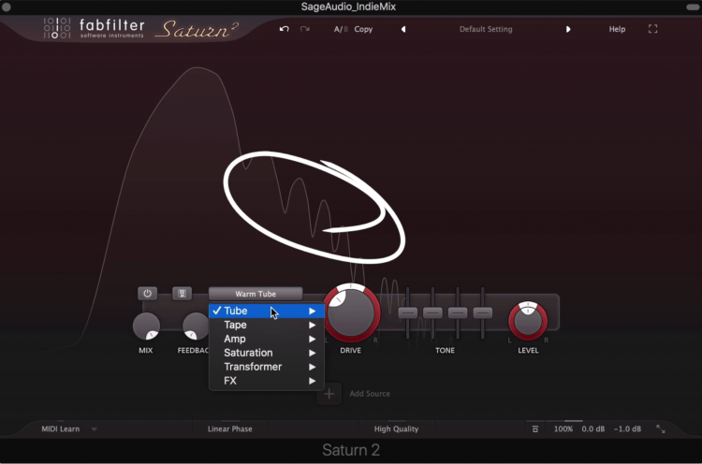Click the FEEDBACK knob
This screenshot has height=464, width=702.
tap(196, 326)
